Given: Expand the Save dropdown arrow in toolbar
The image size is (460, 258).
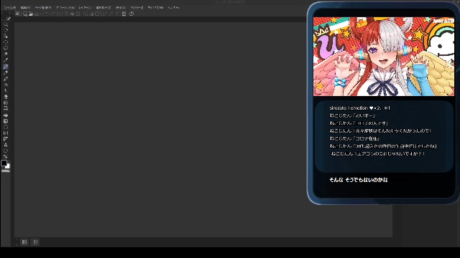Looking at the screenshot, I should pyautogui.click(x=40, y=14).
